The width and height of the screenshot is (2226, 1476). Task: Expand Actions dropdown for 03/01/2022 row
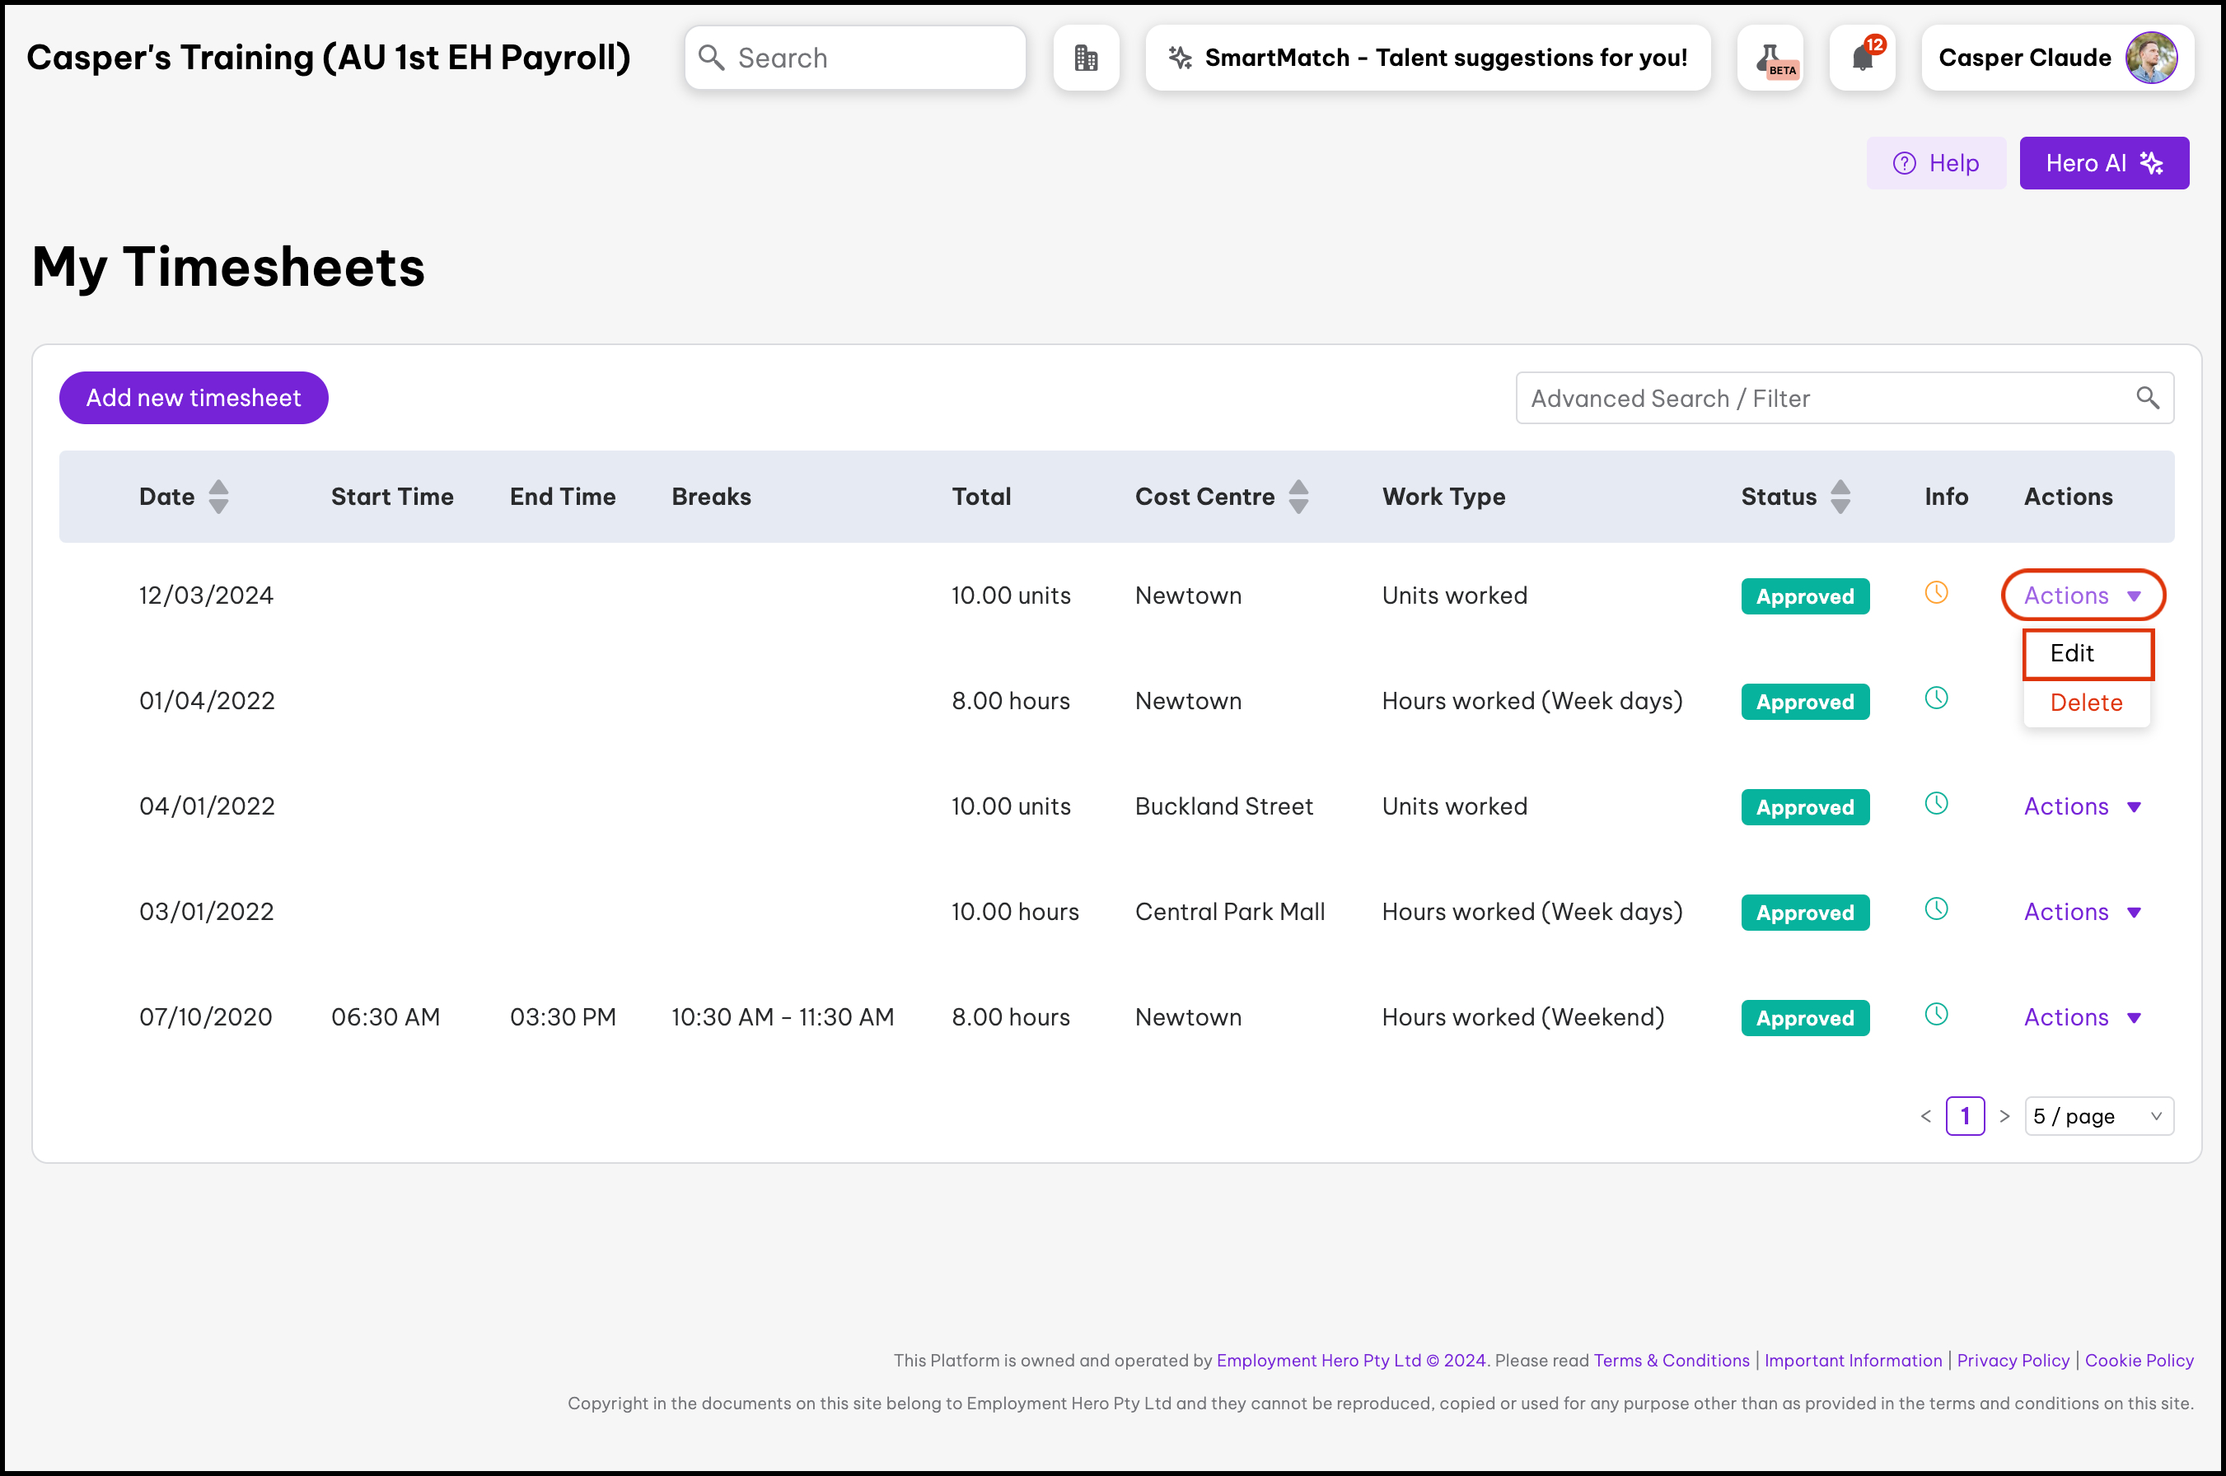[x=2082, y=912]
